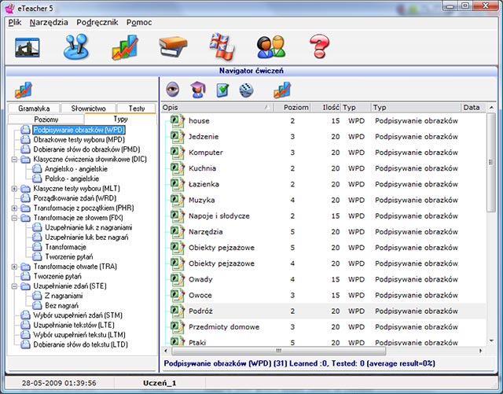Viewport: 503px width, 394px height.
Task: Click the blue joystick toolbar icon
Action: pyautogui.click(x=77, y=47)
